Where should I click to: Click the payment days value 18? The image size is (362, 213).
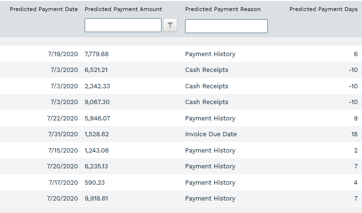(x=354, y=134)
